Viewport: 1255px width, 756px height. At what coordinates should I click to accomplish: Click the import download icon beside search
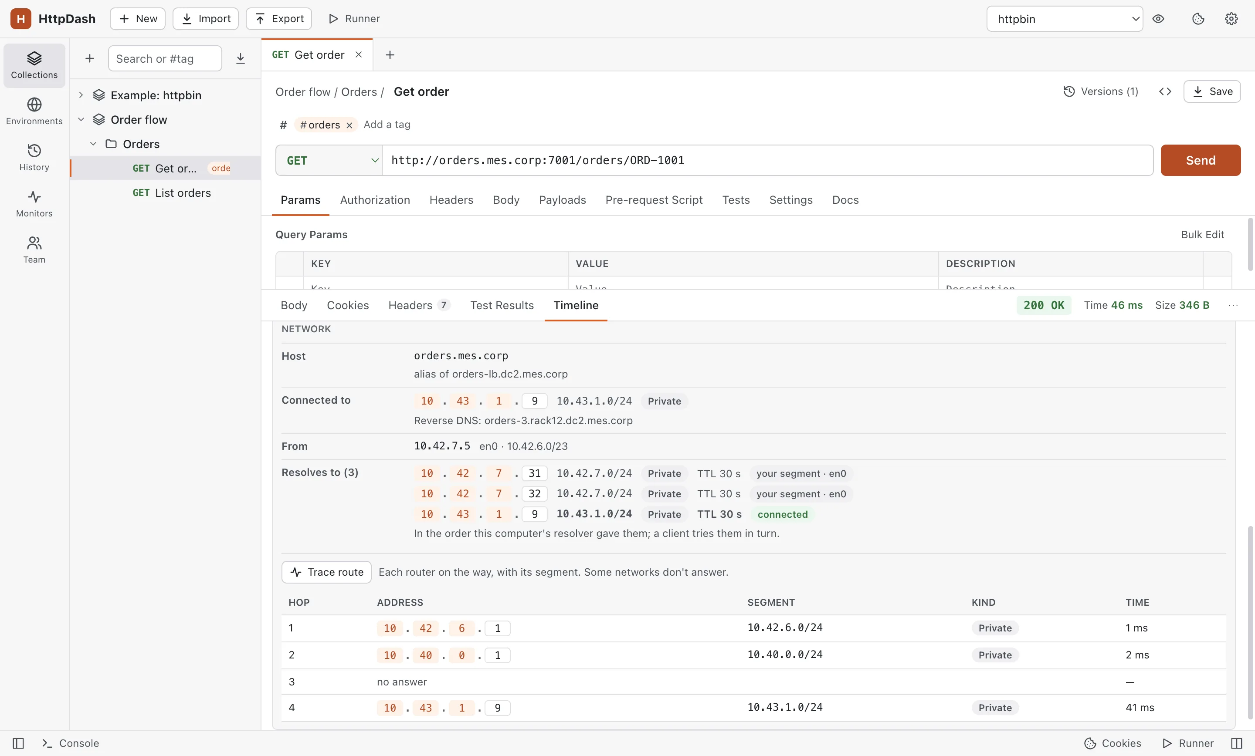[241, 58]
